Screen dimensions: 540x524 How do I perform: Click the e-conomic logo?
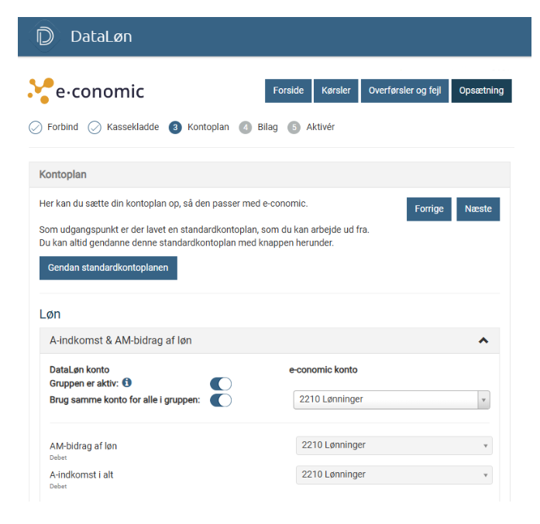[86, 91]
